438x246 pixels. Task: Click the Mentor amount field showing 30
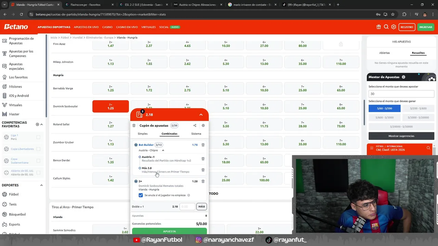pyautogui.click(x=401, y=94)
